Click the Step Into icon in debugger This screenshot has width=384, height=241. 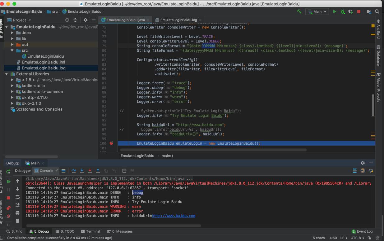[82, 171]
